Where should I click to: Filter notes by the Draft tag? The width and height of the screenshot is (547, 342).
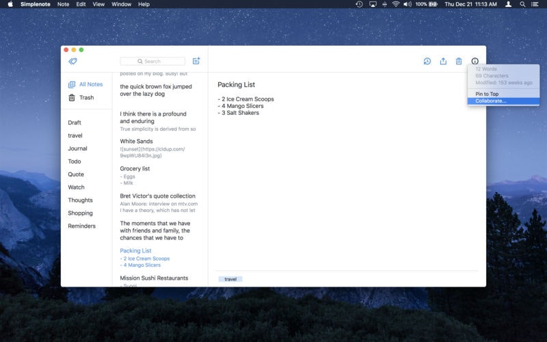tap(75, 122)
